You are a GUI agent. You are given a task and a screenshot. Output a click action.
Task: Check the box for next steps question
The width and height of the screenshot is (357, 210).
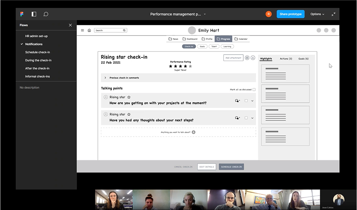click(x=246, y=118)
